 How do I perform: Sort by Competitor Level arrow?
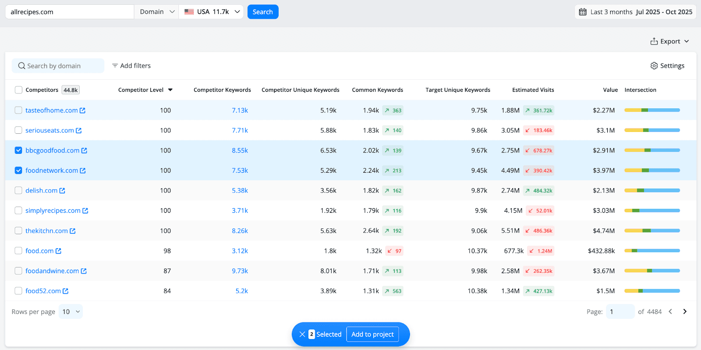[170, 90]
